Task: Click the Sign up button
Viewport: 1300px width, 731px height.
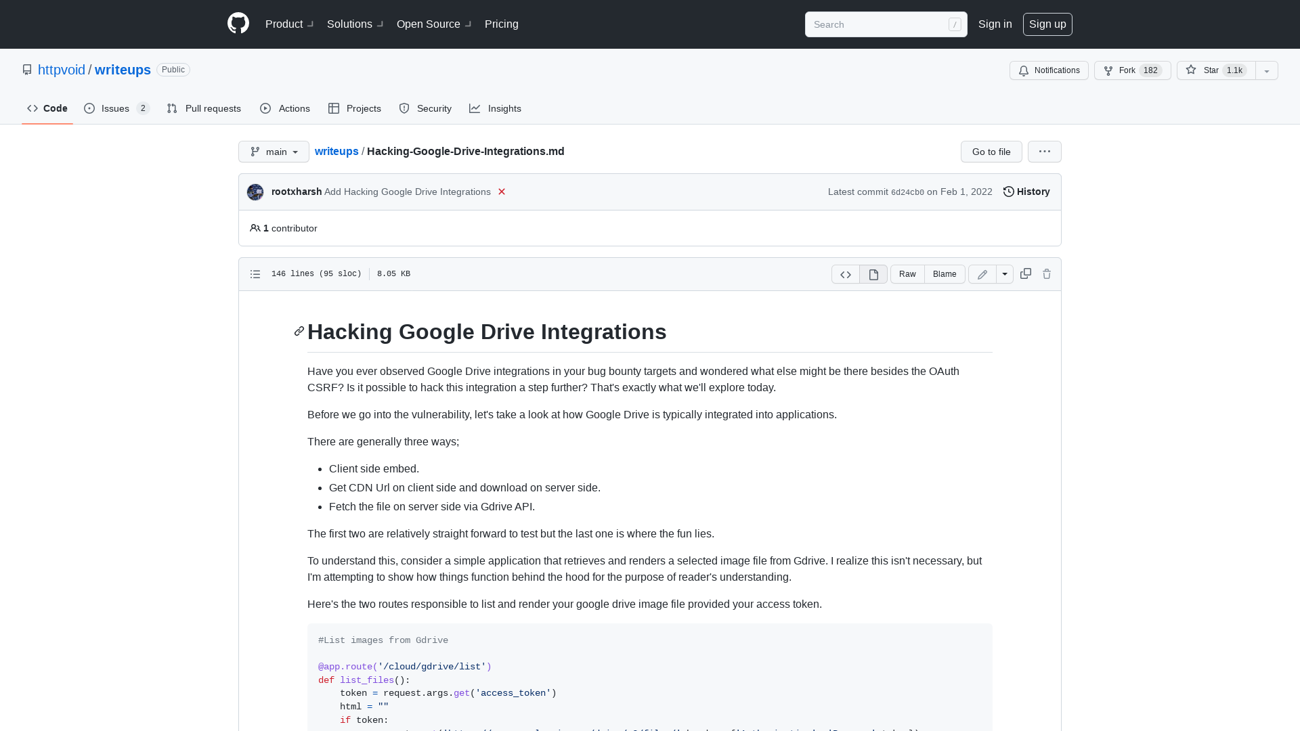Action: [x=1047, y=24]
